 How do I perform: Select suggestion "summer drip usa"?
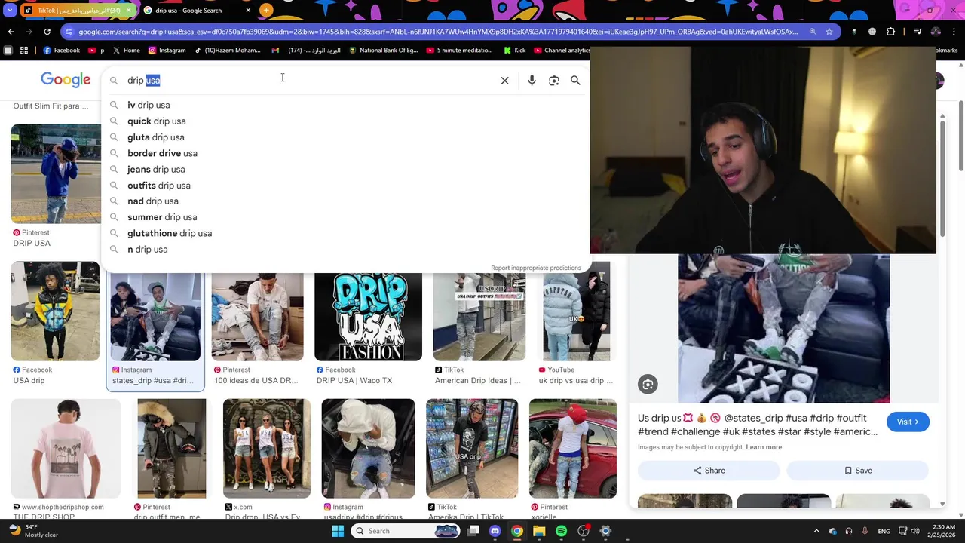tap(162, 217)
